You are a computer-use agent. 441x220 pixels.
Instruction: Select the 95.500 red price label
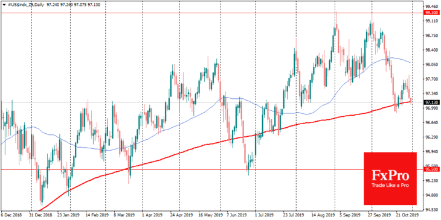click(x=431, y=169)
